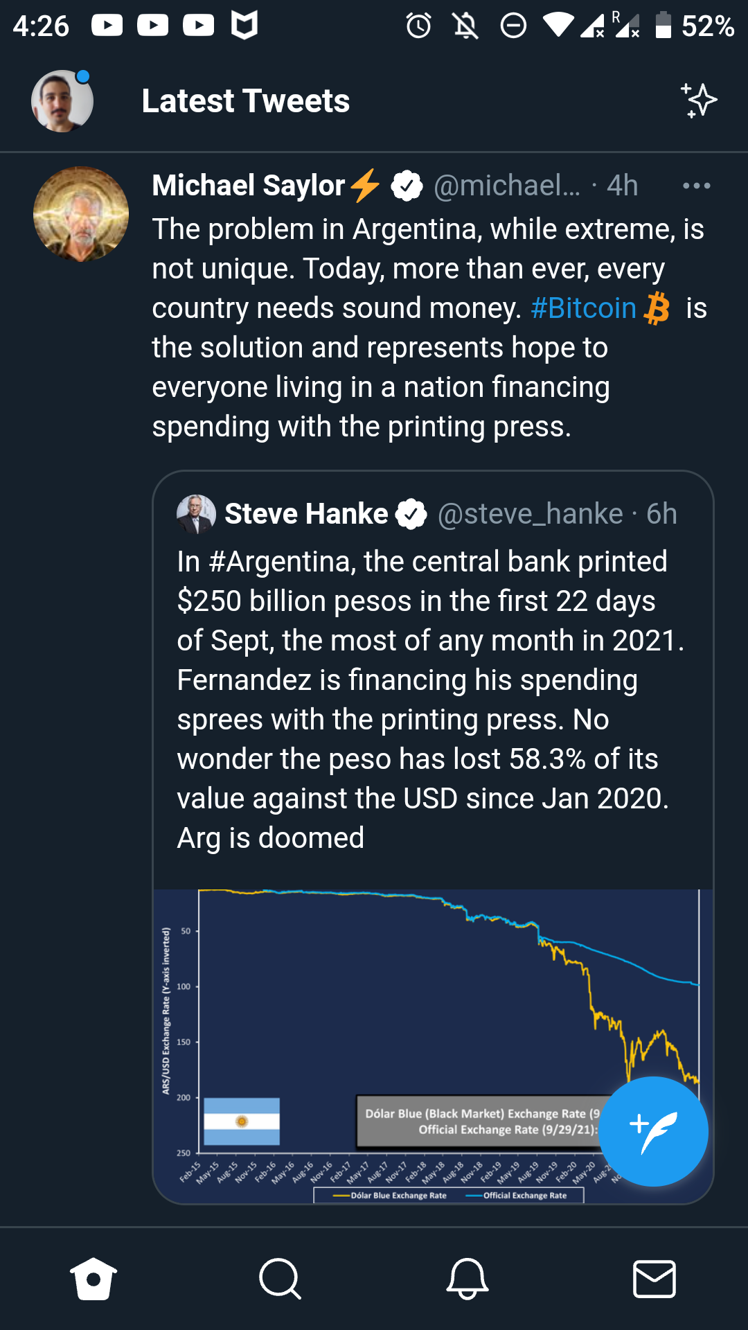The image size is (748, 1330).
Task: Open Steve Hanke's quoted tweet text
Action: (x=431, y=700)
